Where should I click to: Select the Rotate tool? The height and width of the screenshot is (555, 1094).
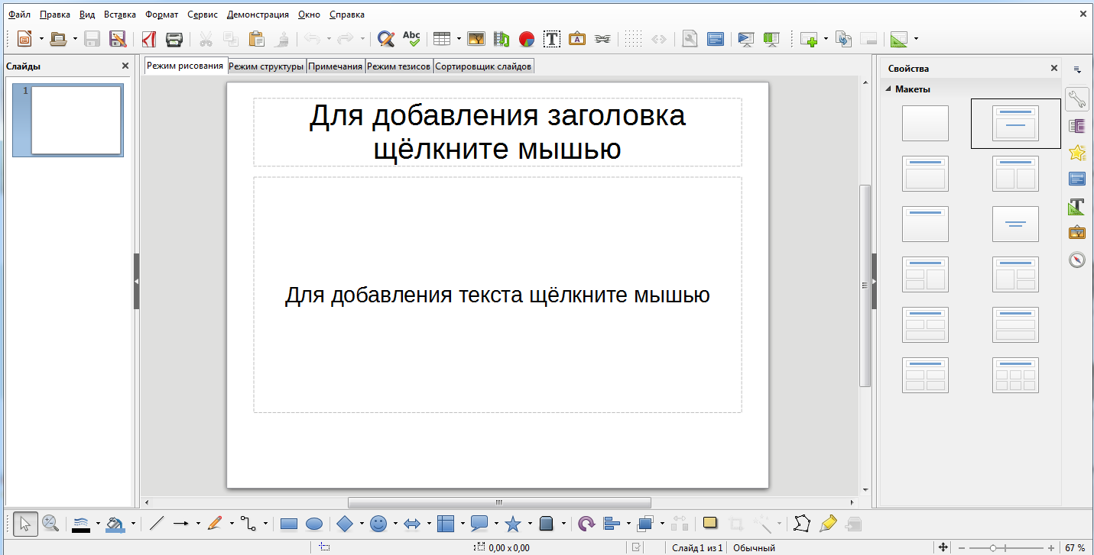click(x=586, y=524)
